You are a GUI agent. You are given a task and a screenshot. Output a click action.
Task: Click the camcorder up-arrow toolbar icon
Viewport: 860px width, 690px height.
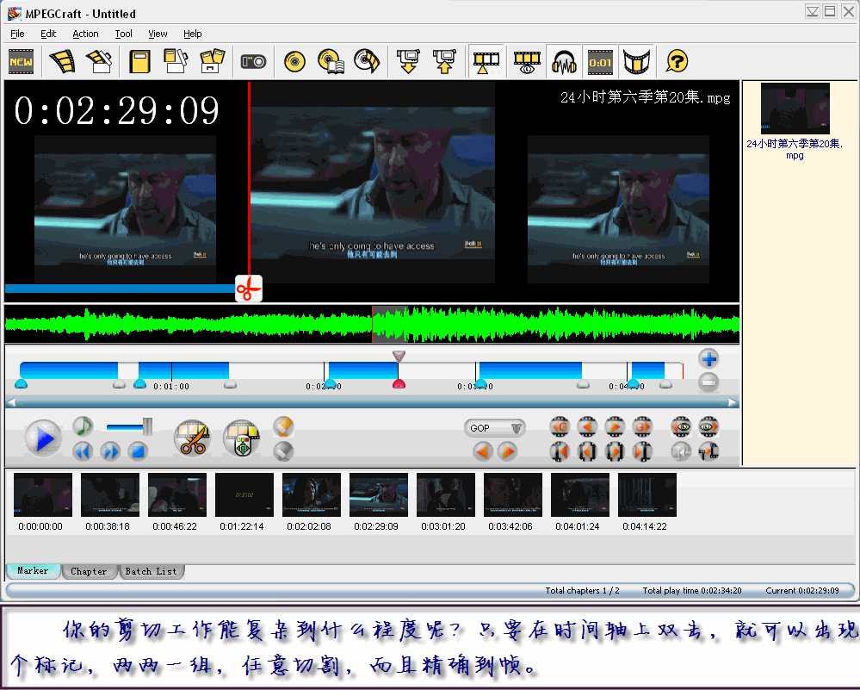(444, 61)
